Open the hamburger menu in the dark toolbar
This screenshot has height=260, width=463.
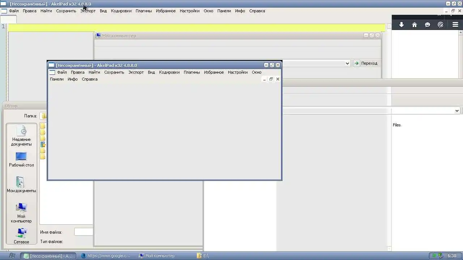[x=455, y=25]
